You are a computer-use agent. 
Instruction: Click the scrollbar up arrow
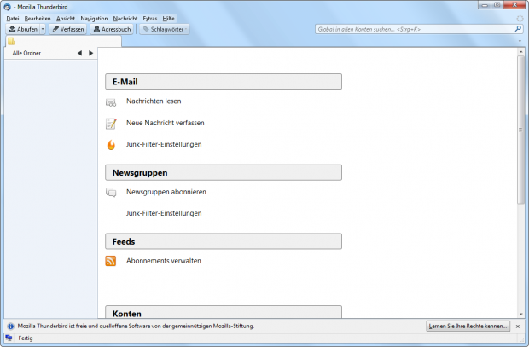(520, 52)
